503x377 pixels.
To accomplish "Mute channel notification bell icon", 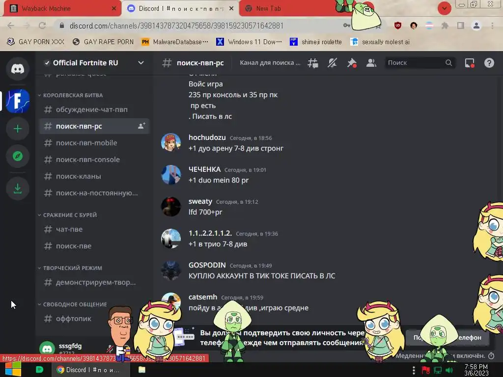I will (333, 63).
